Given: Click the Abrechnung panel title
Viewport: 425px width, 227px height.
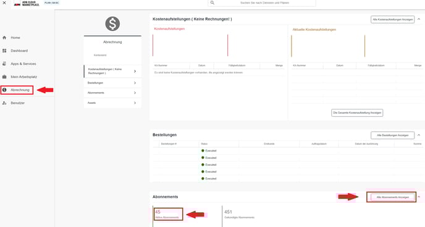Looking at the screenshot, I should [x=112, y=42].
